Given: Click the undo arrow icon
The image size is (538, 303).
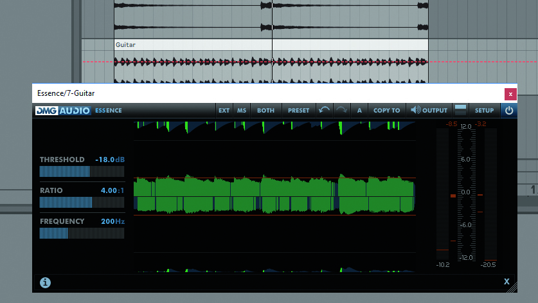Looking at the screenshot, I should (324, 110).
